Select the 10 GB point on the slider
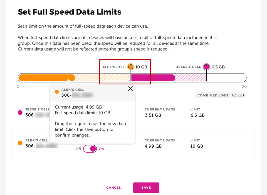The image size is (267, 195). click(130, 78)
